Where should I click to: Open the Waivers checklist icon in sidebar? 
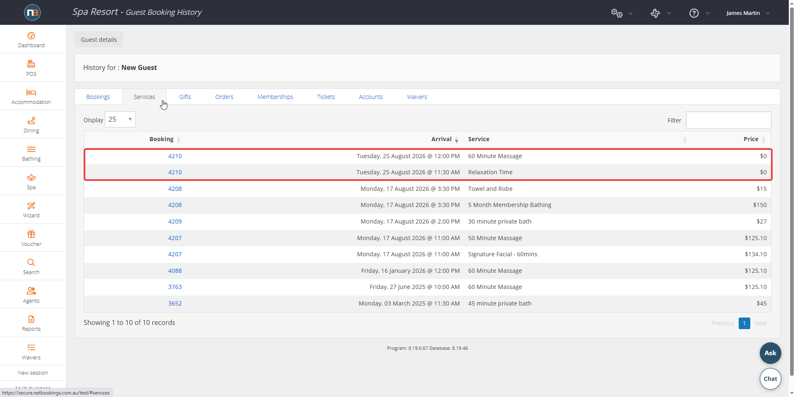tap(31, 347)
